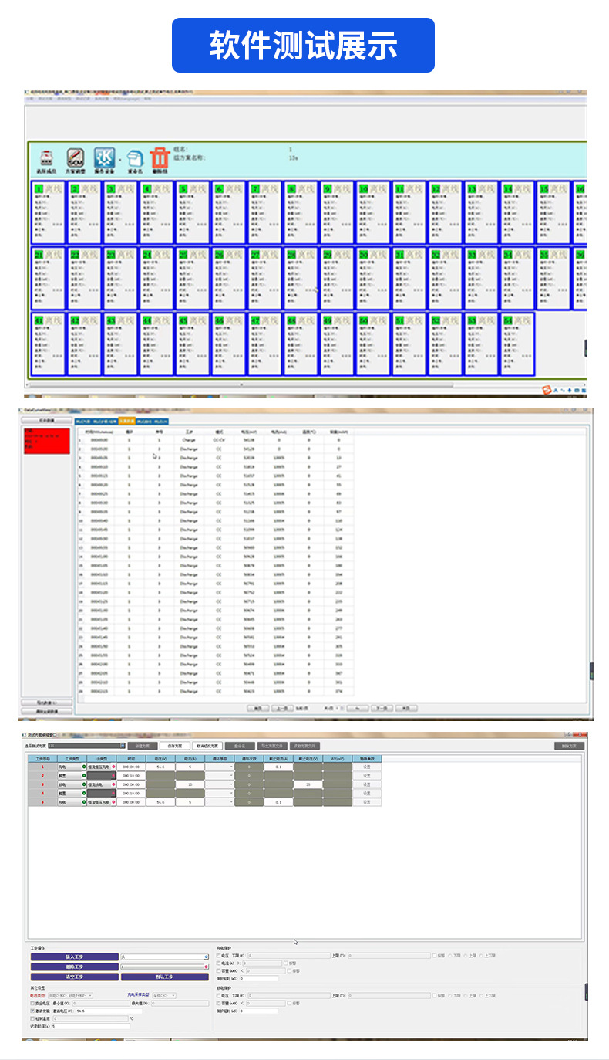The height and width of the screenshot is (1060, 609).
Task: Open the dropdown beside the insert step button
Action: (165, 957)
